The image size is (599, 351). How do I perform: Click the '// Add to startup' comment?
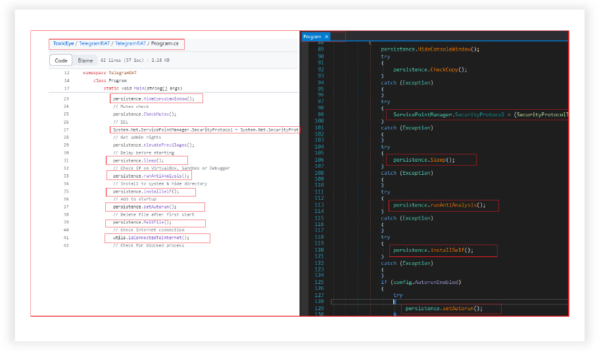(135, 199)
